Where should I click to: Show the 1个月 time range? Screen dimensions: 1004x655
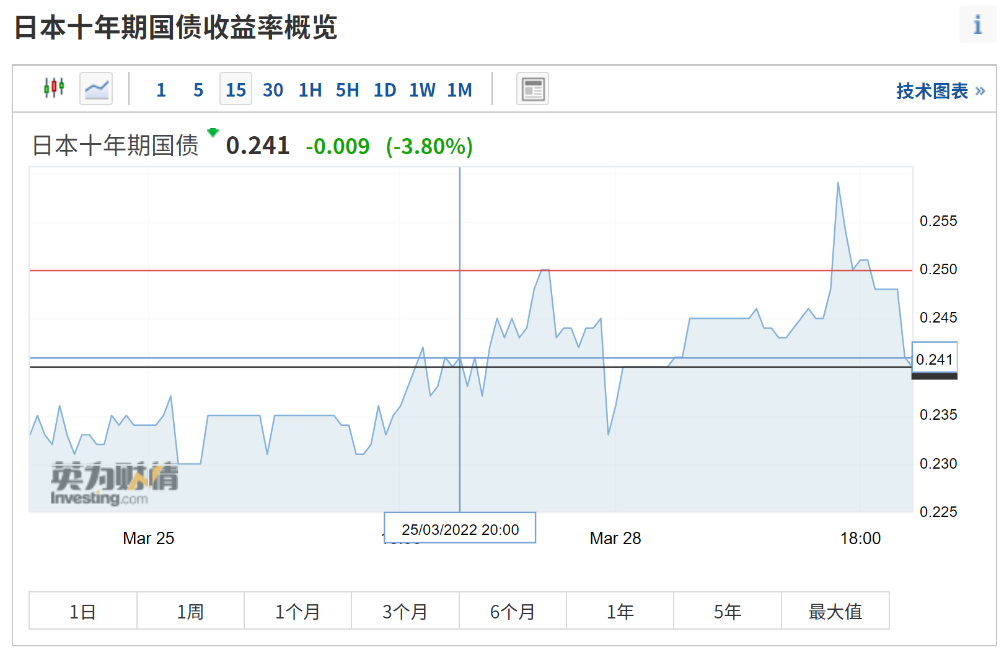pyautogui.click(x=297, y=611)
